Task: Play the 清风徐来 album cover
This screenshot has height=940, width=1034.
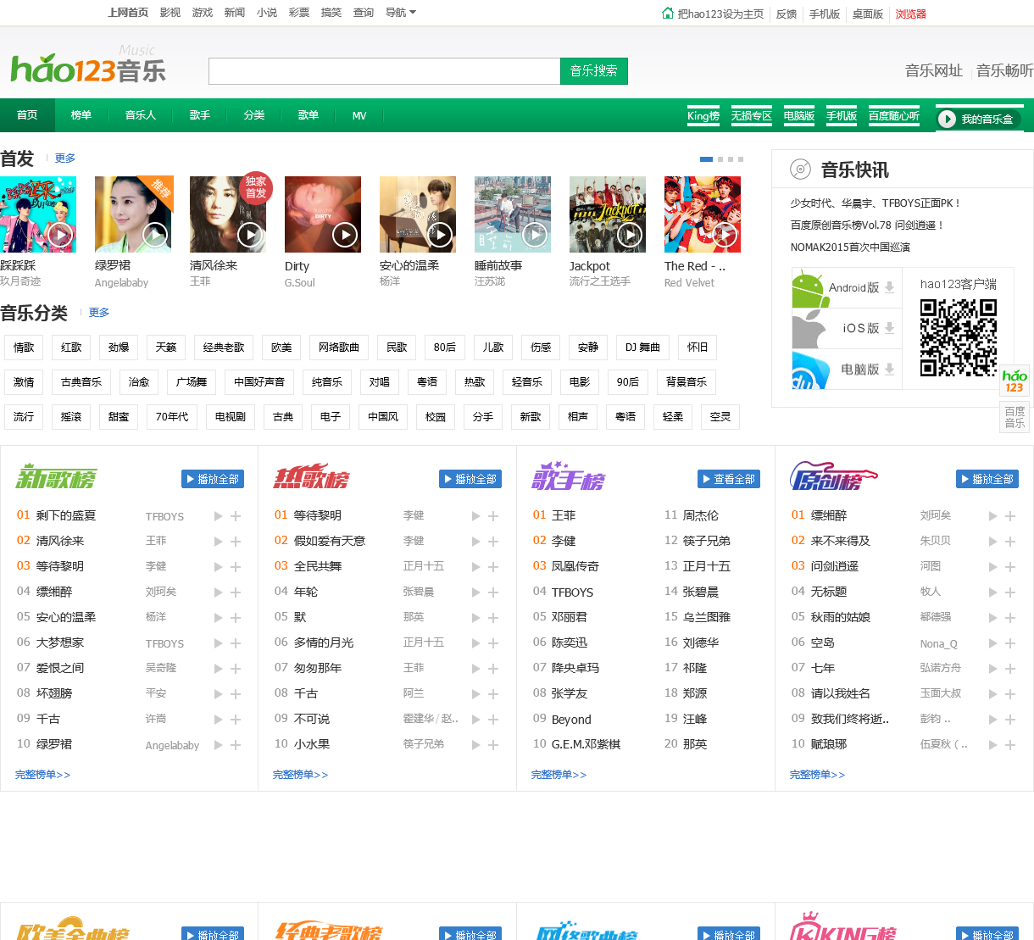Action: pyautogui.click(x=250, y=234)
